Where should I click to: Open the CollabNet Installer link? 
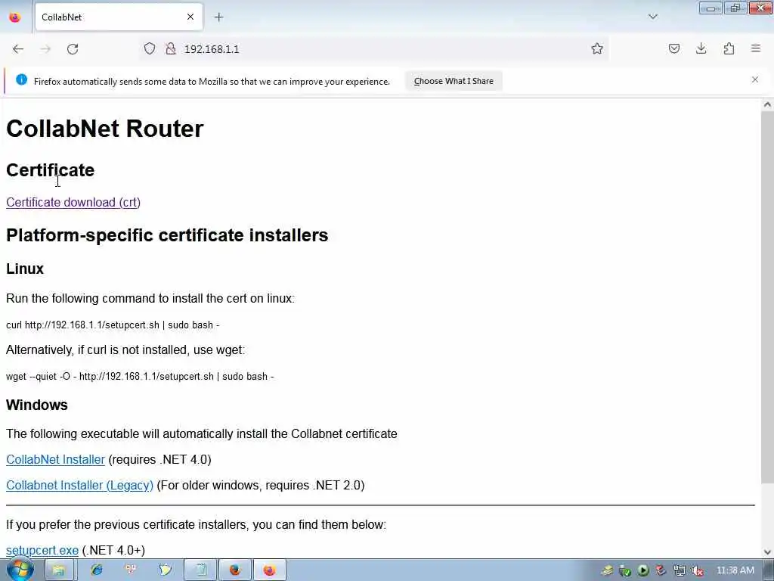point(55,459)
